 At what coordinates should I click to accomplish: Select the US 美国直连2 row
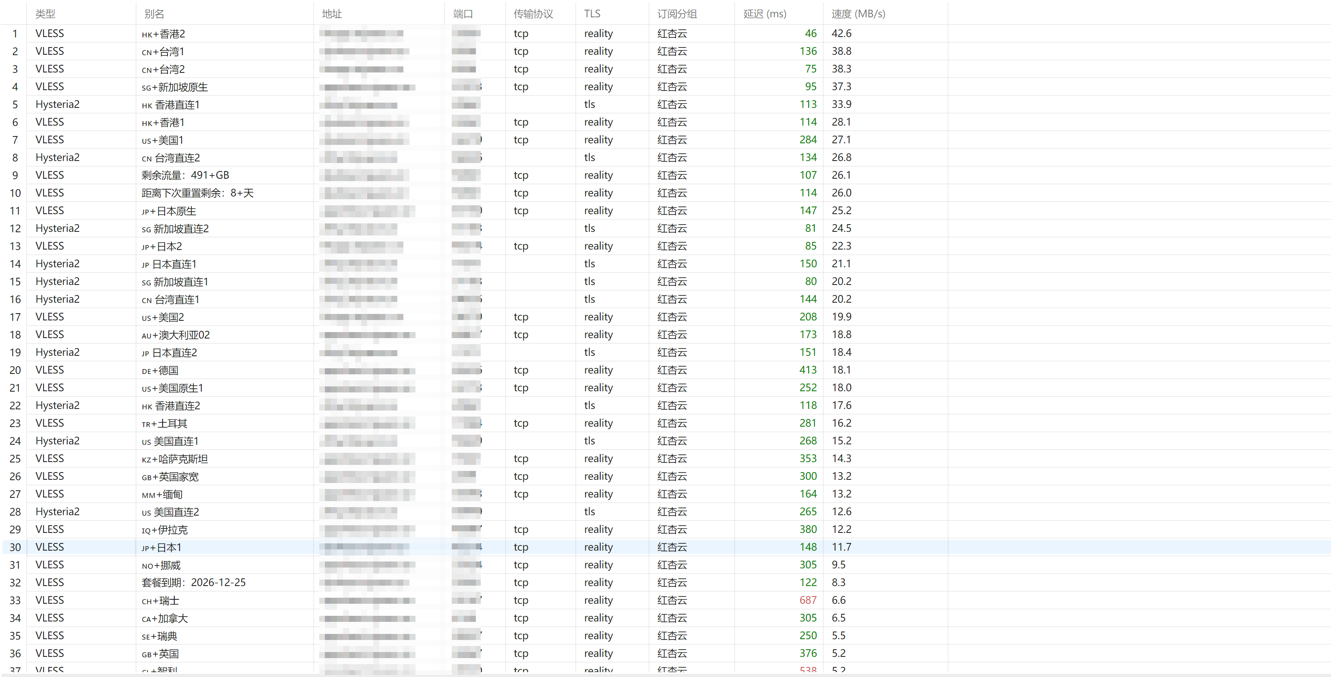click(665, 512)
